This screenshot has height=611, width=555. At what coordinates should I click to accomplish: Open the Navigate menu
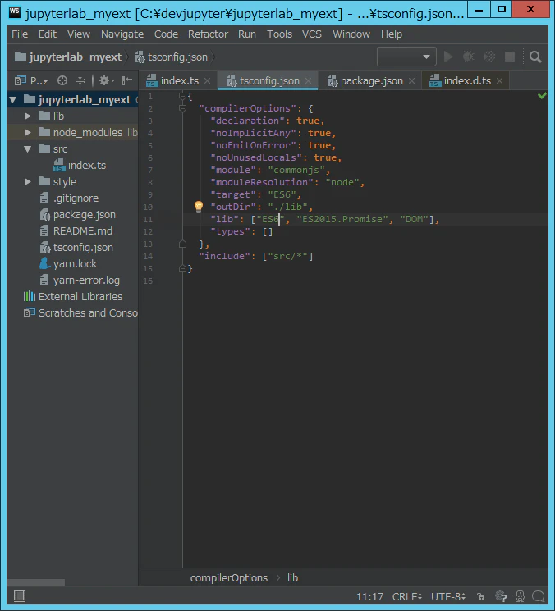coord(122,34)
